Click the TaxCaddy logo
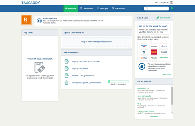The width and height of the screenshot is (195, 126). [x=31, y=2]
